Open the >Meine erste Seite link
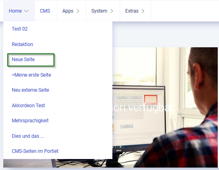Viewport: 219px width, 170px height. tap(31, 75)
